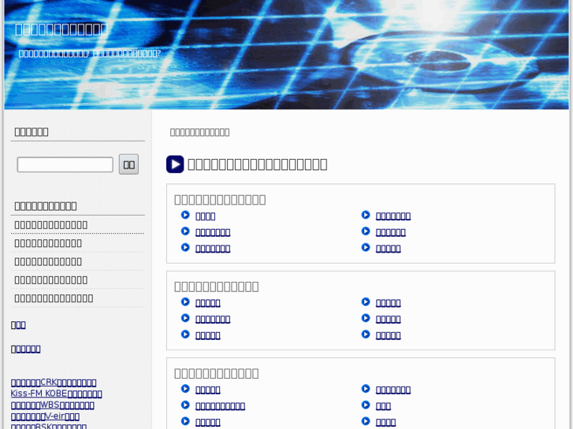This screenshot has width=573, height=429.
Task: Click the large dark-blue play icon beside the main heading
Action: tap(175, 165)
